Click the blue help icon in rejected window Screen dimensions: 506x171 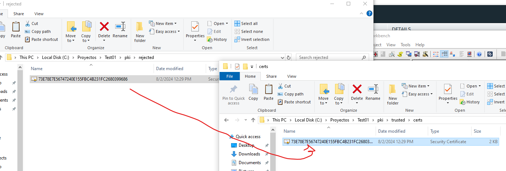pyautogui.click(x=369, y=14)
